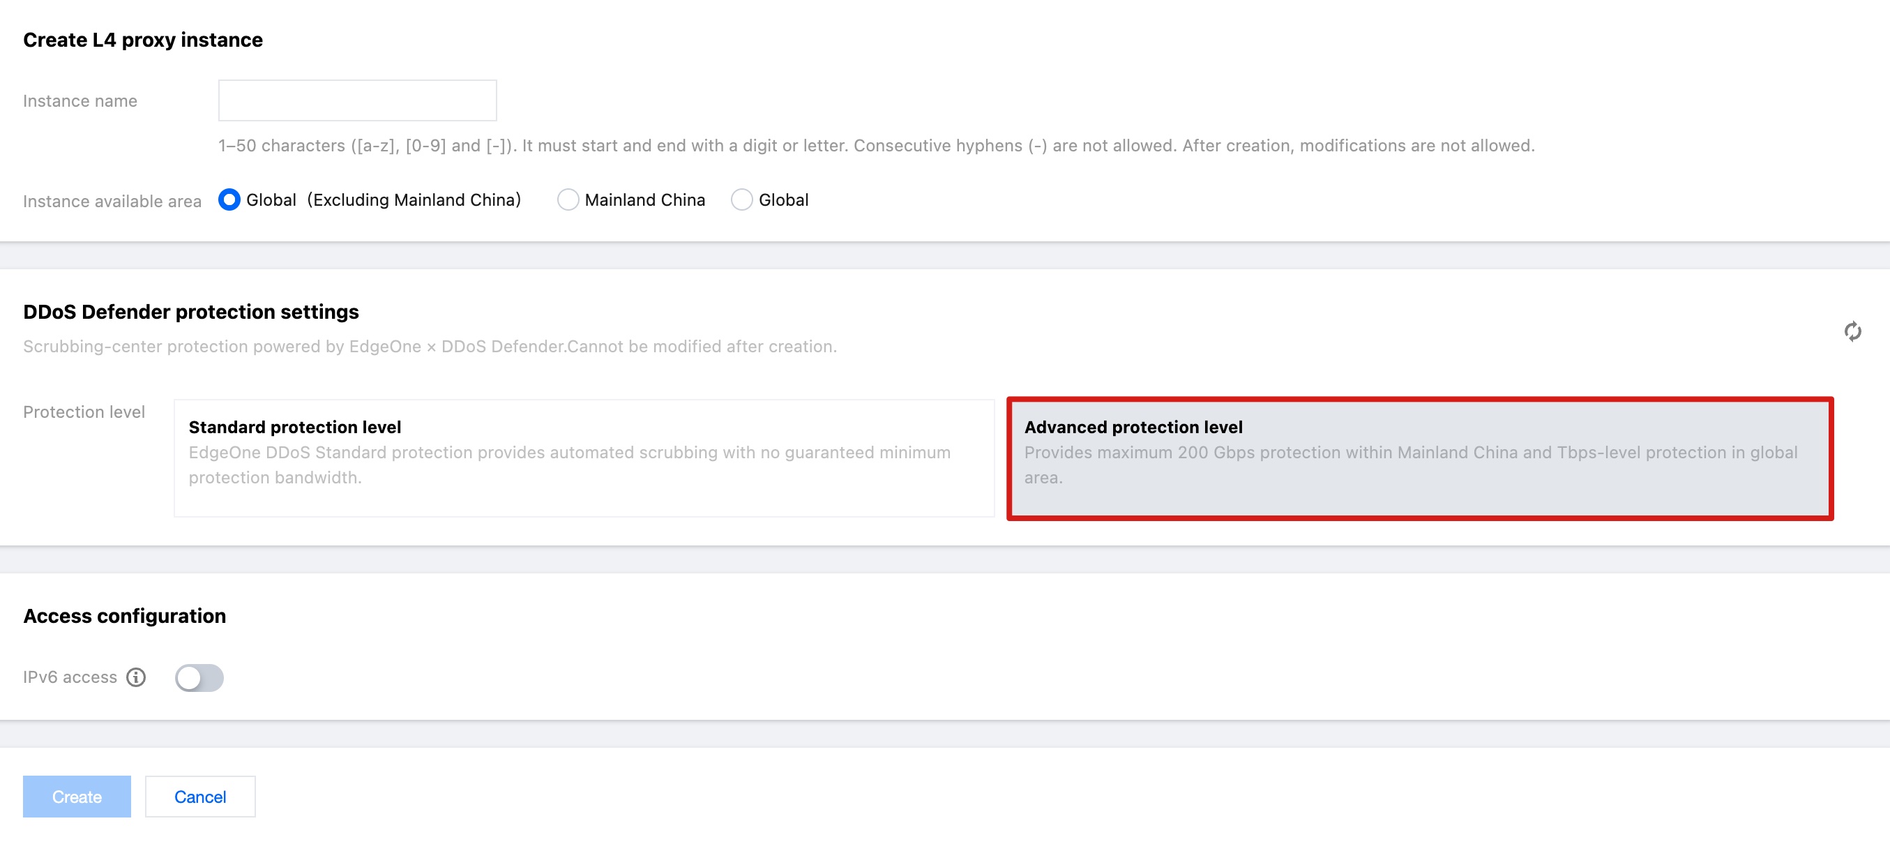
Task: Click the Cancel button
Action: pyautogui.click(x=199, y=797)
